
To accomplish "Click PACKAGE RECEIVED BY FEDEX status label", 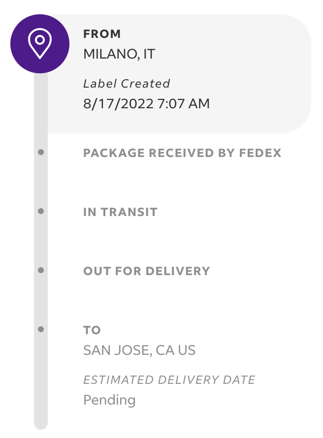I will (x=182, y=153).
